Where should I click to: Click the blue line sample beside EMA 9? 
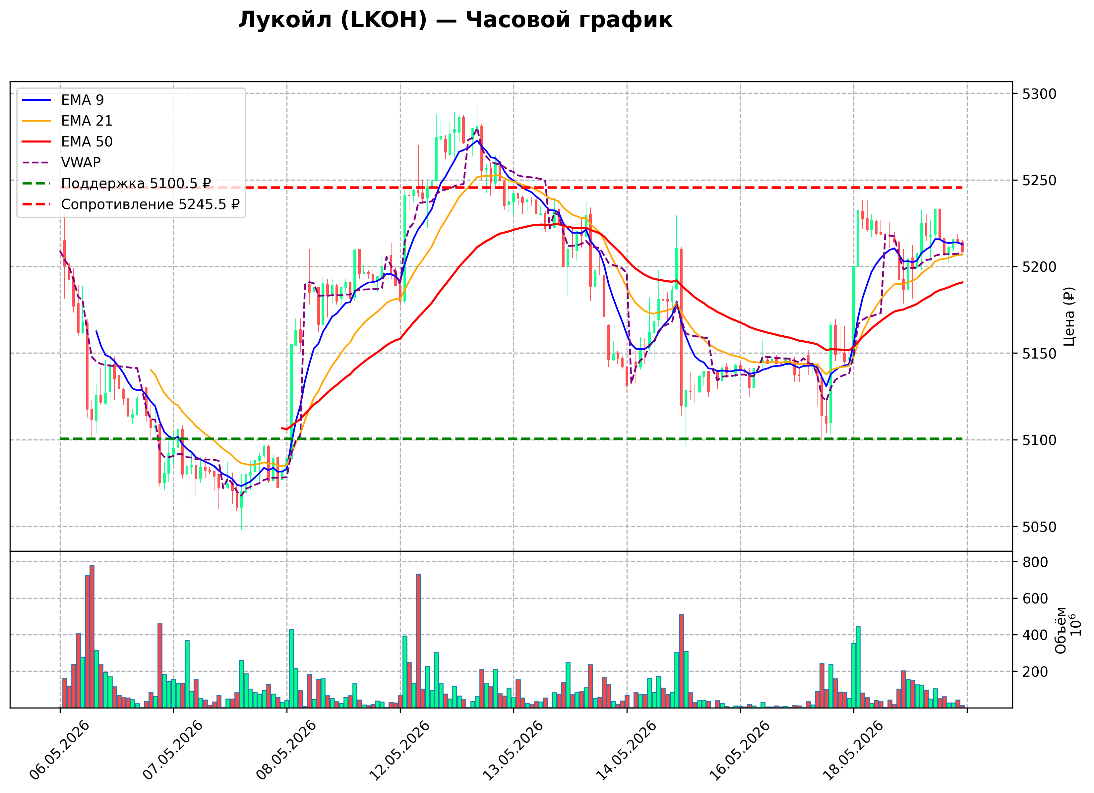[37, 100]
